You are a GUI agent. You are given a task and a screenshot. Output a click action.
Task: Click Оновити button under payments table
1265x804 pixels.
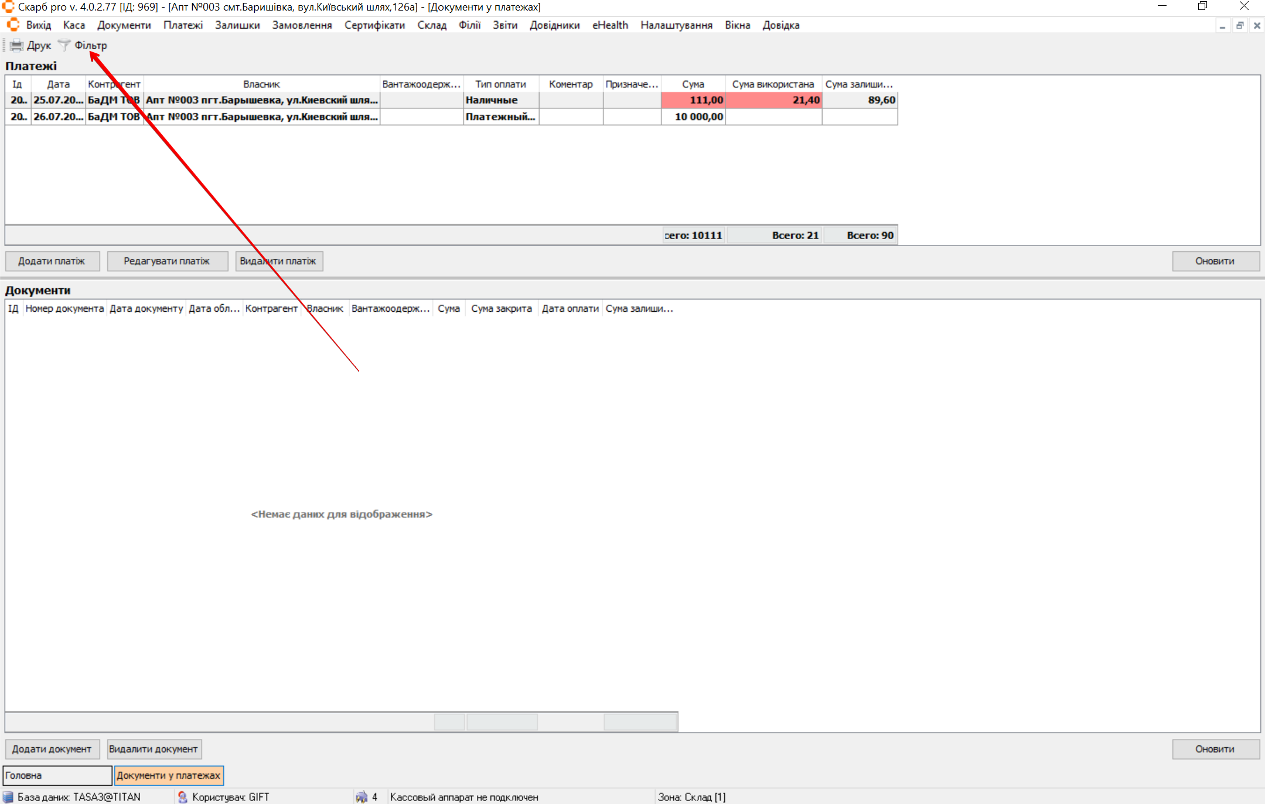pyautogui.click(x=1215, y=261)
